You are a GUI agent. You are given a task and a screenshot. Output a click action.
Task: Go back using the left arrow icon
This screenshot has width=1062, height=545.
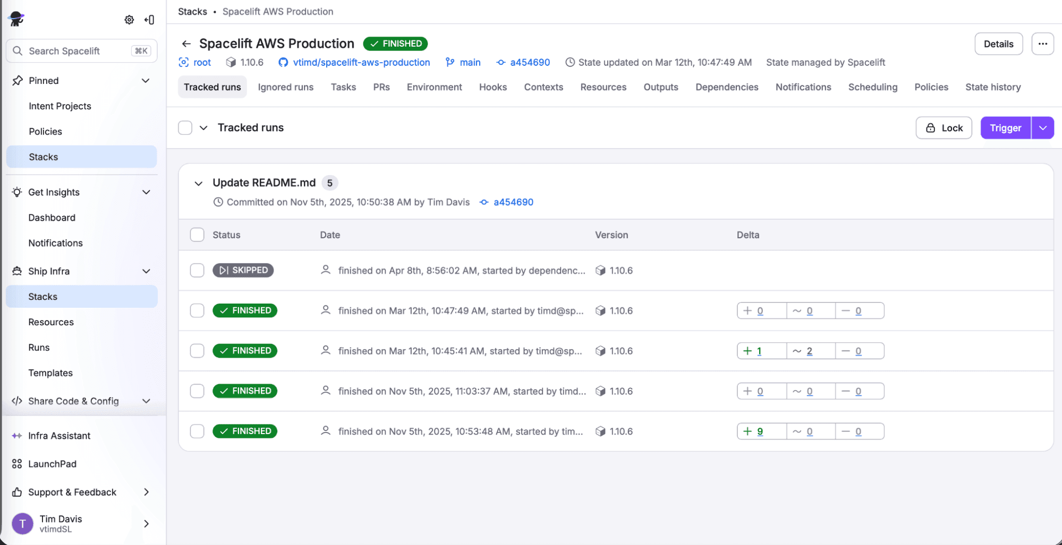click(186, 44)
